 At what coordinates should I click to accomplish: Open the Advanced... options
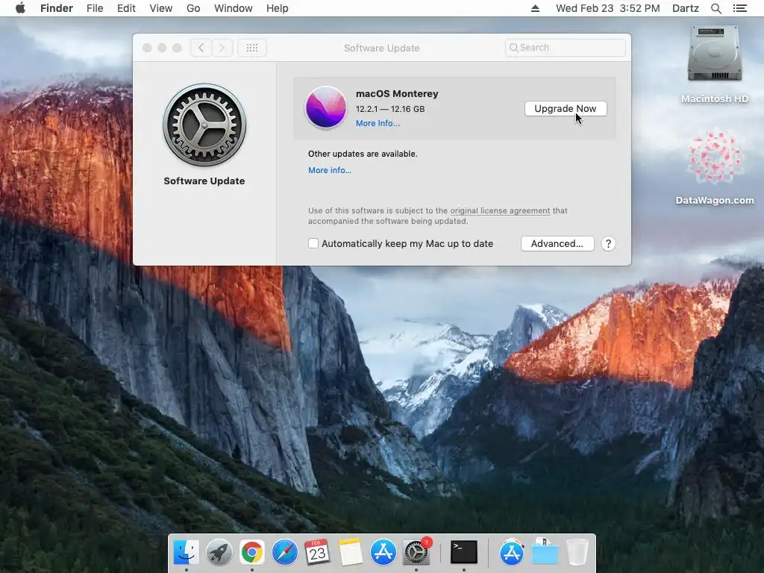(x=557, y=244)
